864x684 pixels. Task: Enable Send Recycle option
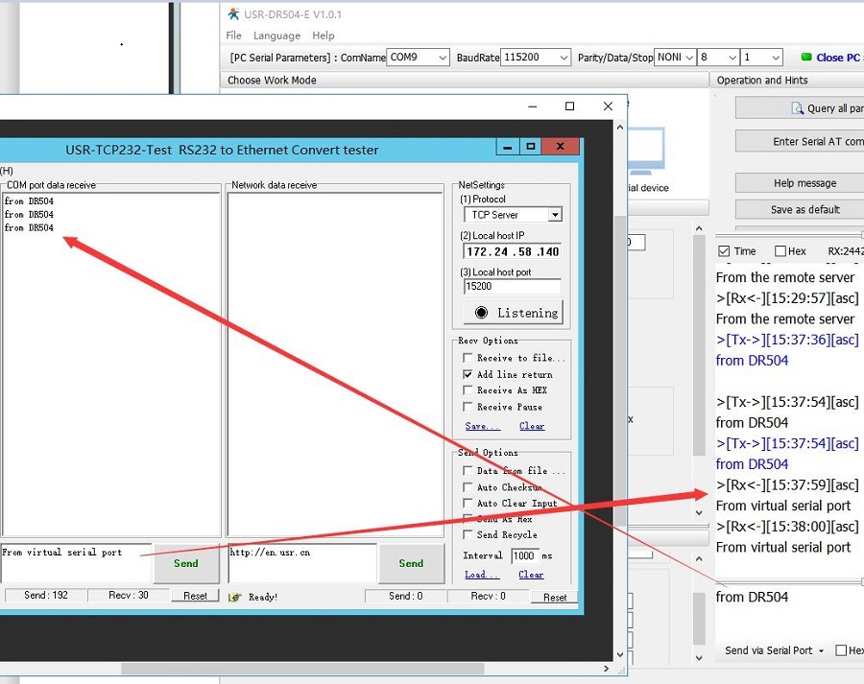468,534
